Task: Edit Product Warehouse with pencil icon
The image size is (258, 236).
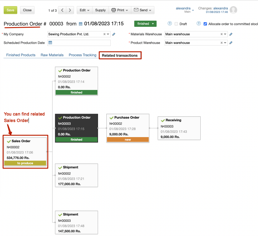Action: 231,43
